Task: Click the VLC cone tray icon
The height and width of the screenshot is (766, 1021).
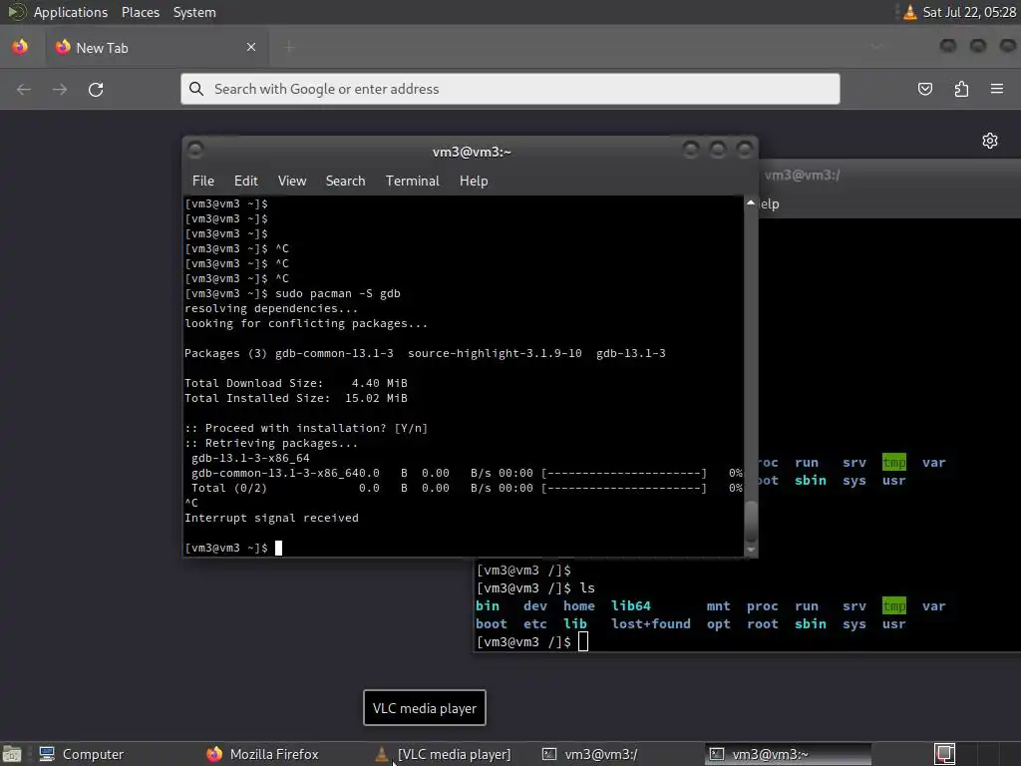Action: coord(909,12)
